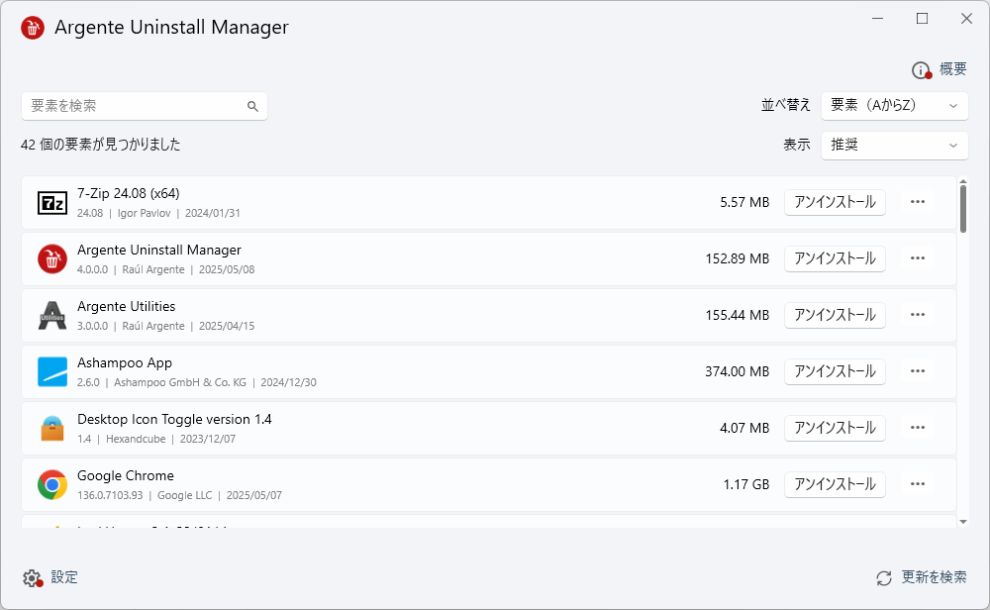This screenshot has height=610, width=990.
Task: Click the refresh arrows icon
Action: click(884, 577)
